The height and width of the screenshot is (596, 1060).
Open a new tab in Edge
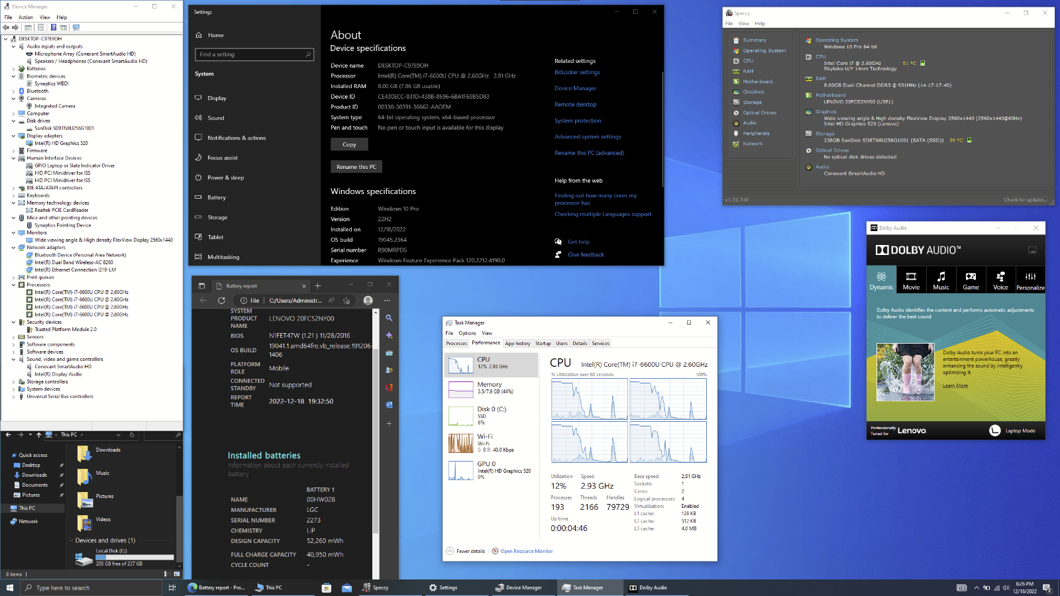coord(318,286)
